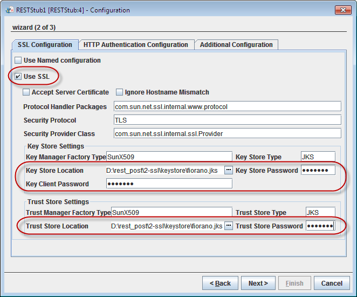
Task: Click the Key Store Password field
Action: pos(318,170)
